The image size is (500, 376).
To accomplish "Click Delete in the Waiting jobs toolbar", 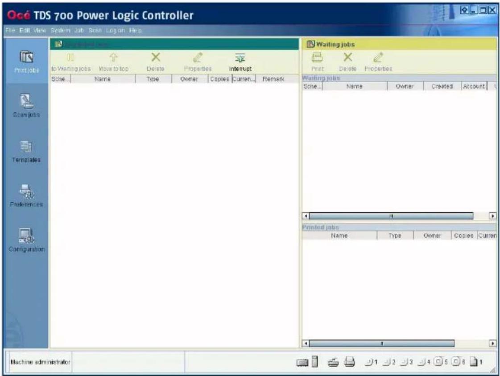I will coord(347,62).
